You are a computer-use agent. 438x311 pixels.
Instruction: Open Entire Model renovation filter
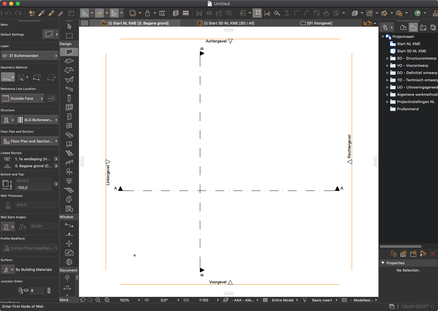click(283, 300)
